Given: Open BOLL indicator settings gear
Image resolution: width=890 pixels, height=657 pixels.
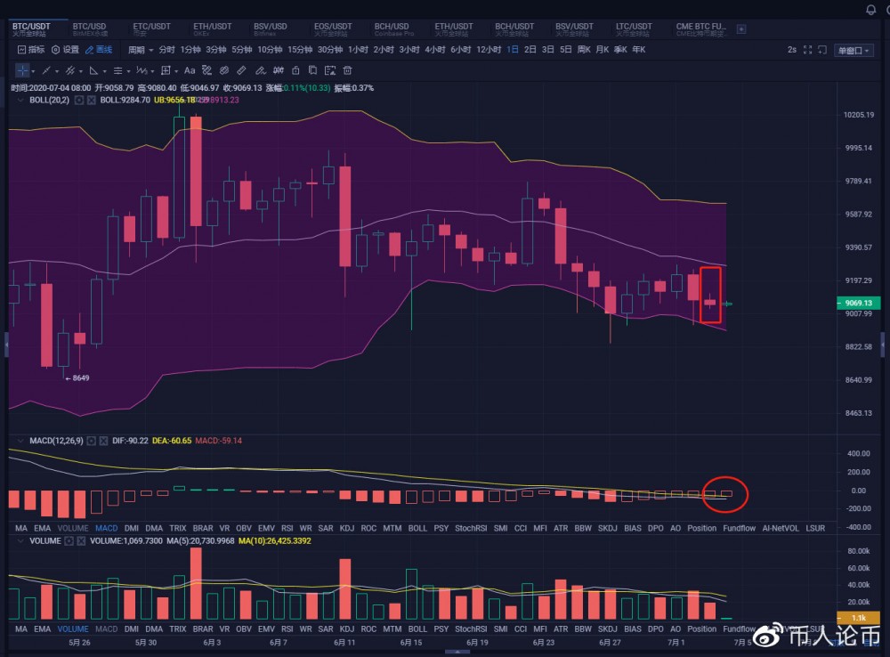Looking at the screenshot, I should pos(79,101).
